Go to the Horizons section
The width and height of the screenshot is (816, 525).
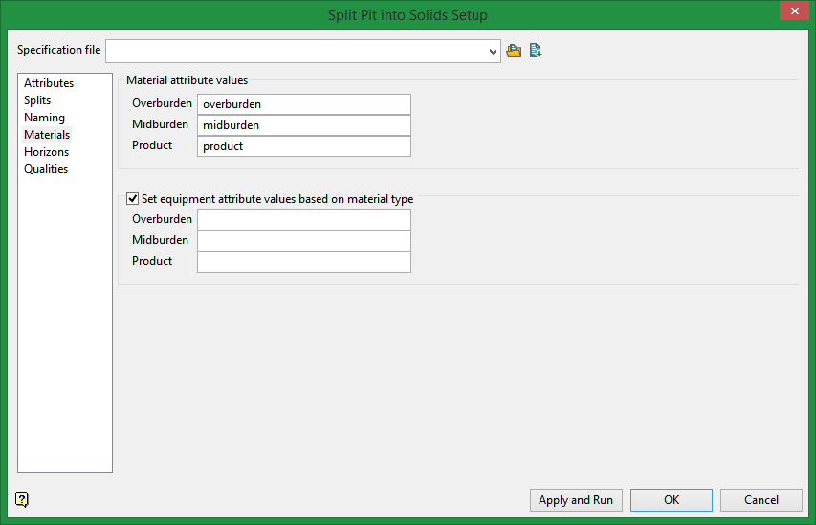click(x=46, y=152)
